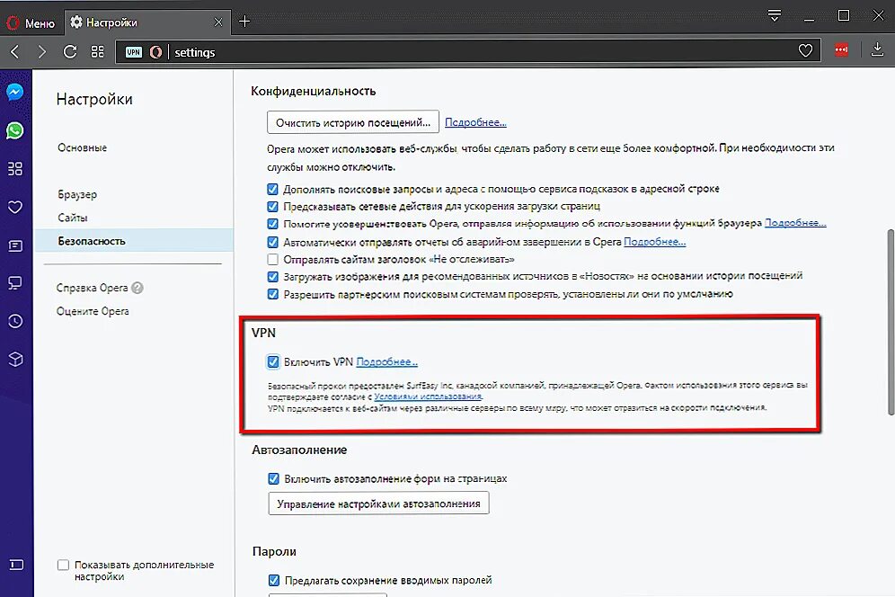Select Основные settings section

pos(82,147)
